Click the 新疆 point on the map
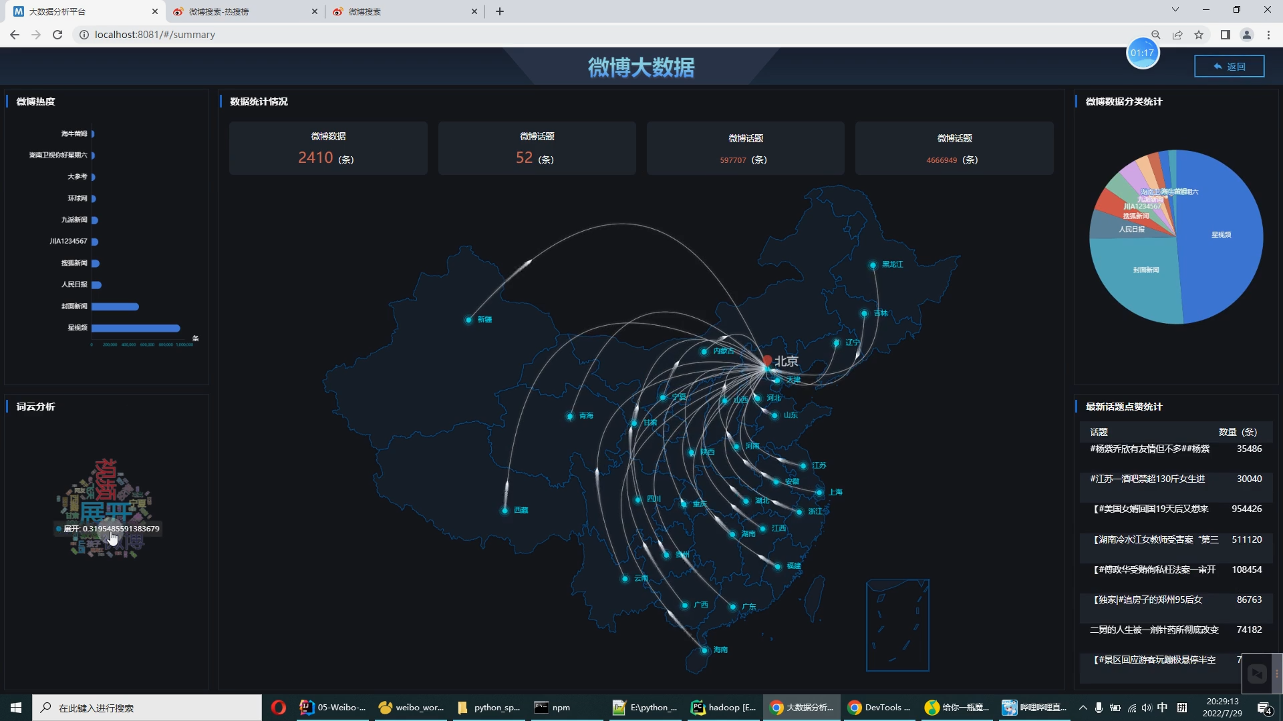 pyautogui.click(x=468, y=320)
